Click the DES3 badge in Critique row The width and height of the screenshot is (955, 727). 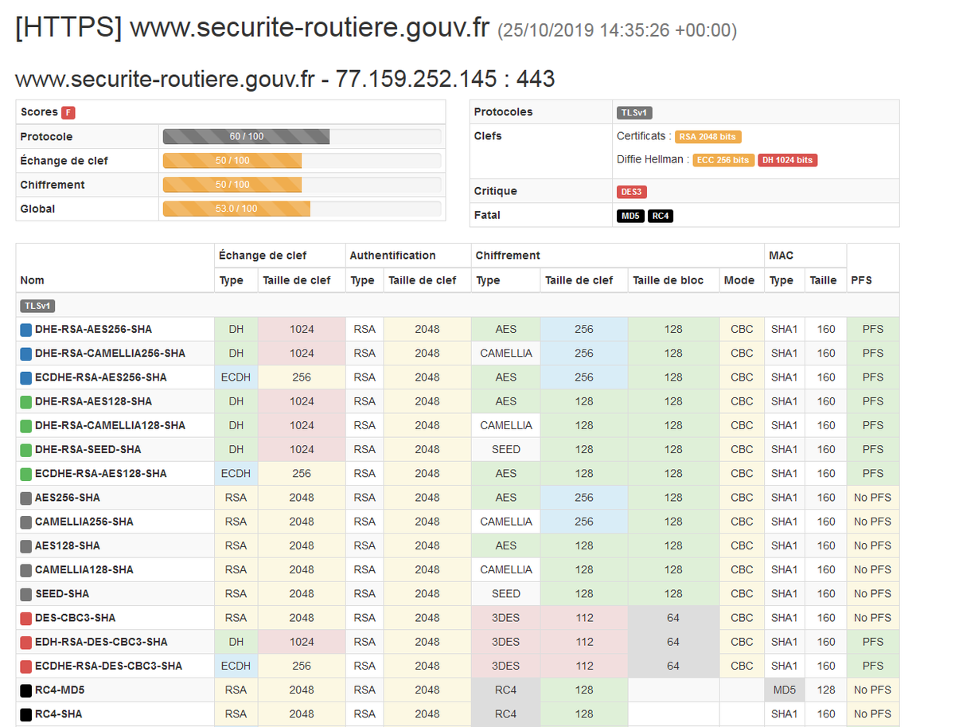(x=631, y=191)
